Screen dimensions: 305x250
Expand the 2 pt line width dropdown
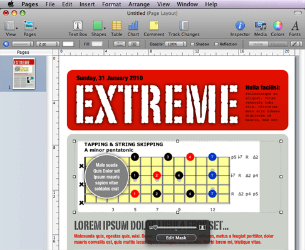point(48,44)
